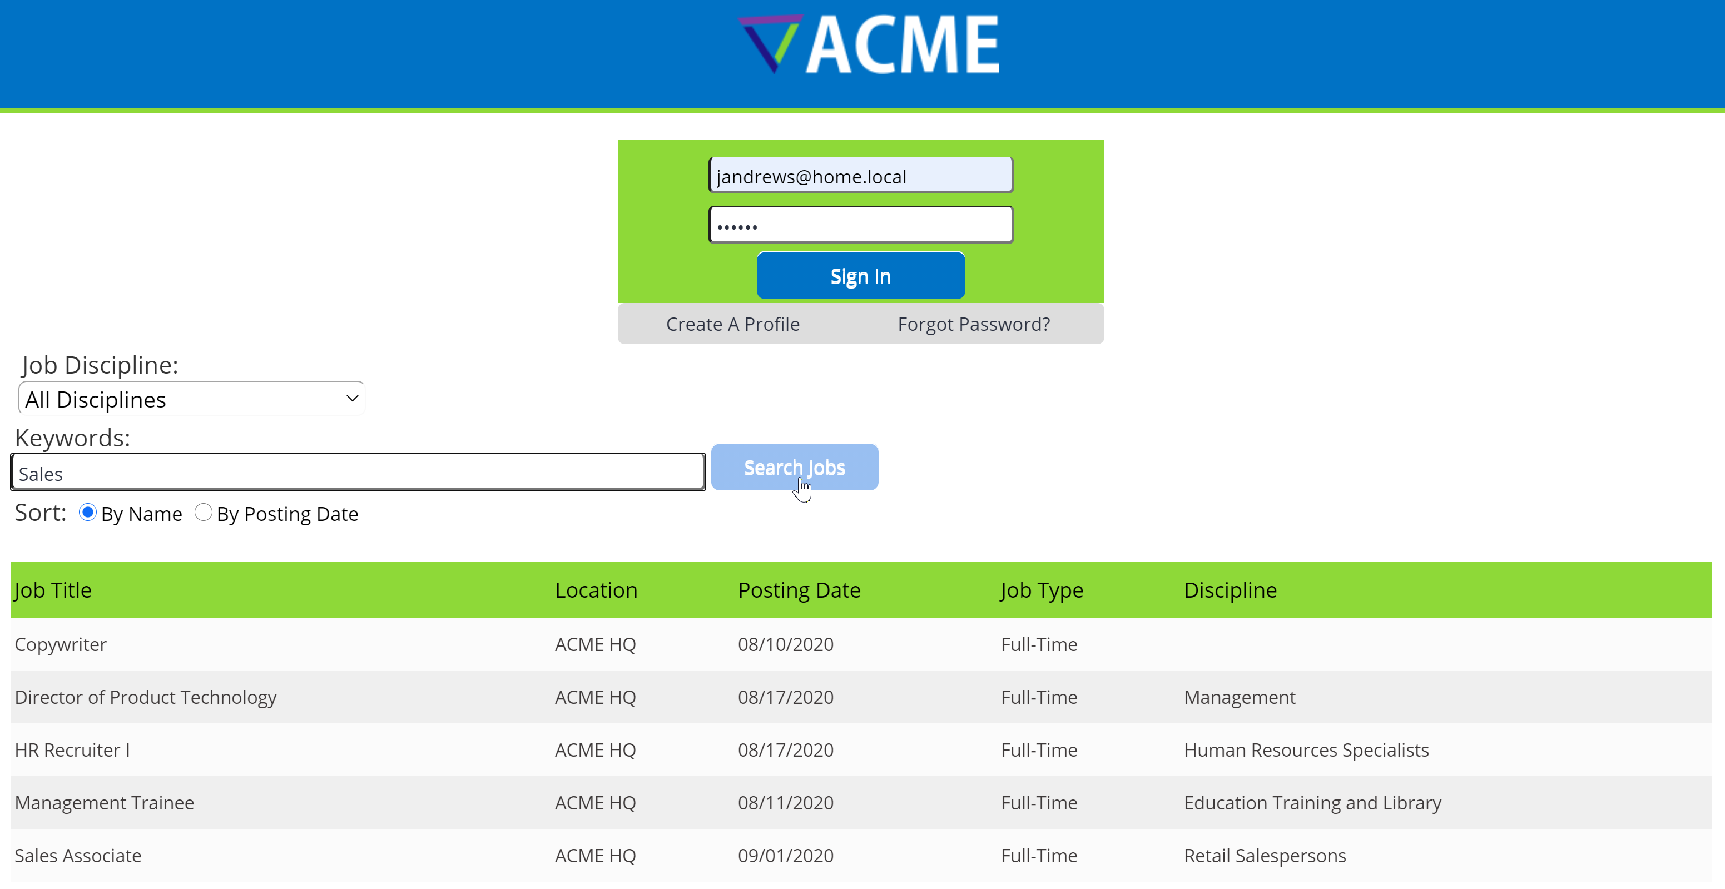Open the Management Trainee job listing

(x=105, y=803)
